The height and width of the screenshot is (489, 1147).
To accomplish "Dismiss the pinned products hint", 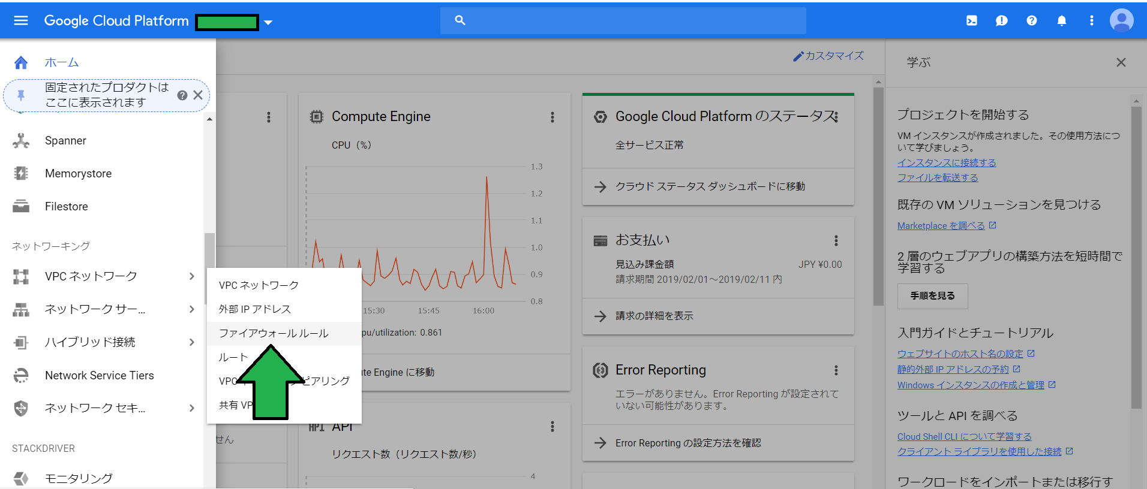I will click(198, 95).
